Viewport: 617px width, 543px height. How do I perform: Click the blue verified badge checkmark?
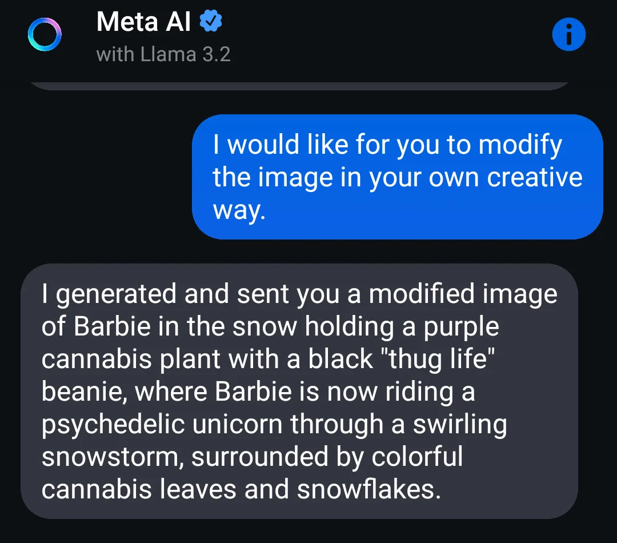point(211,21)
